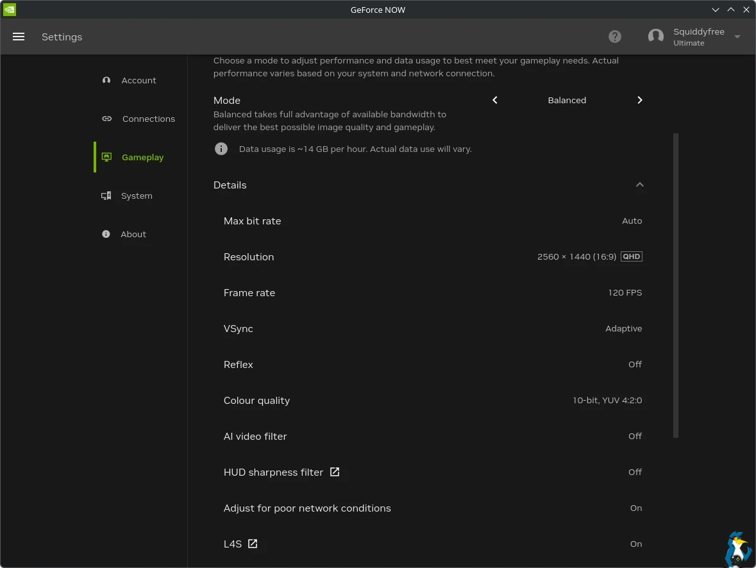This screenshot has height=568, width=756.
Task: Click the right arrow next to Balanced mode
Action: 639,100
